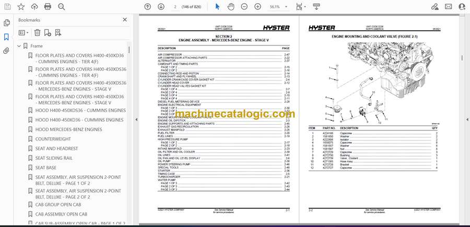Click the page number input field
Image resolution: width=470 pixels, height=227 pixels.
(175, 7)
